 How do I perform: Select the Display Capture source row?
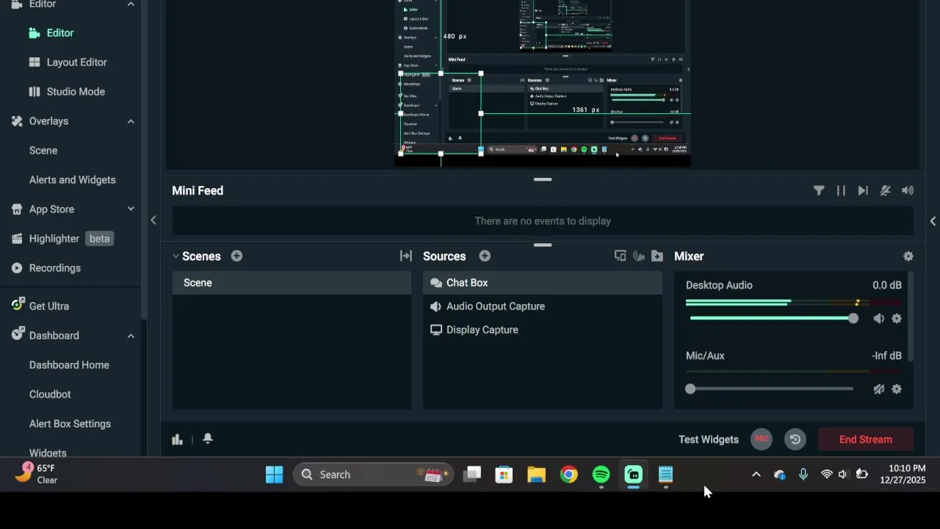click(x=543, y=330)
